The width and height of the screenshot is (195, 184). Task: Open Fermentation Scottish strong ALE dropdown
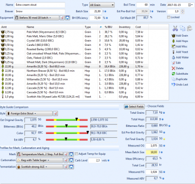(39, 166)
